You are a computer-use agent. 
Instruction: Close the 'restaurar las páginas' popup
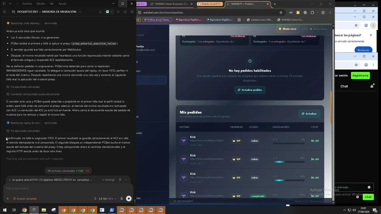coord(371,35)
